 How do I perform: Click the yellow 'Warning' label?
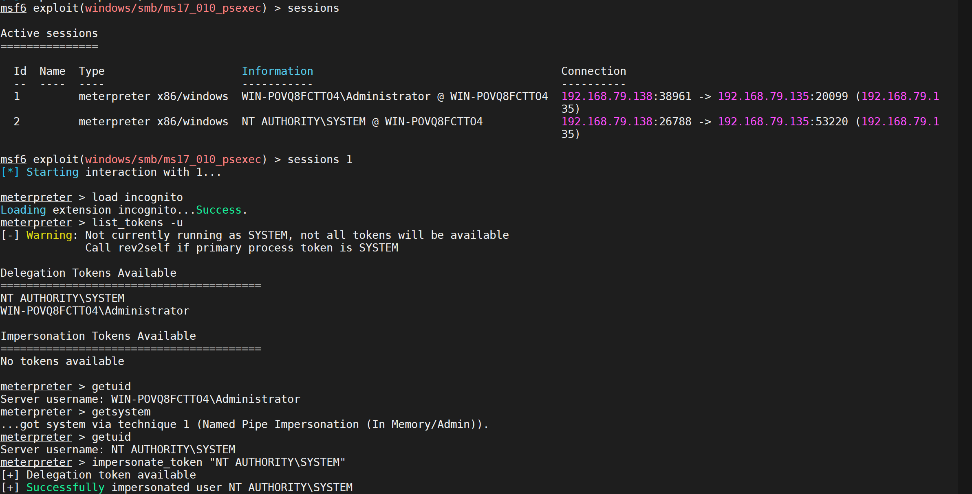click(x=49, y=235)
